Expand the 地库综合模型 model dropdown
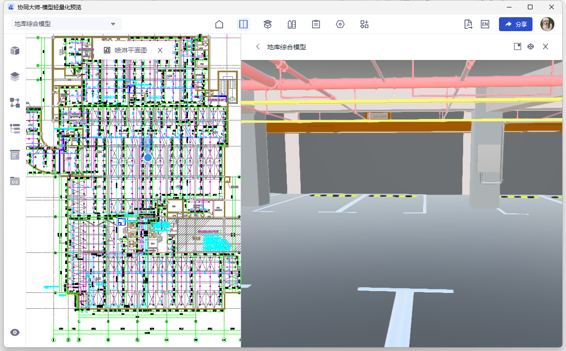 click(x=67, y=24)
